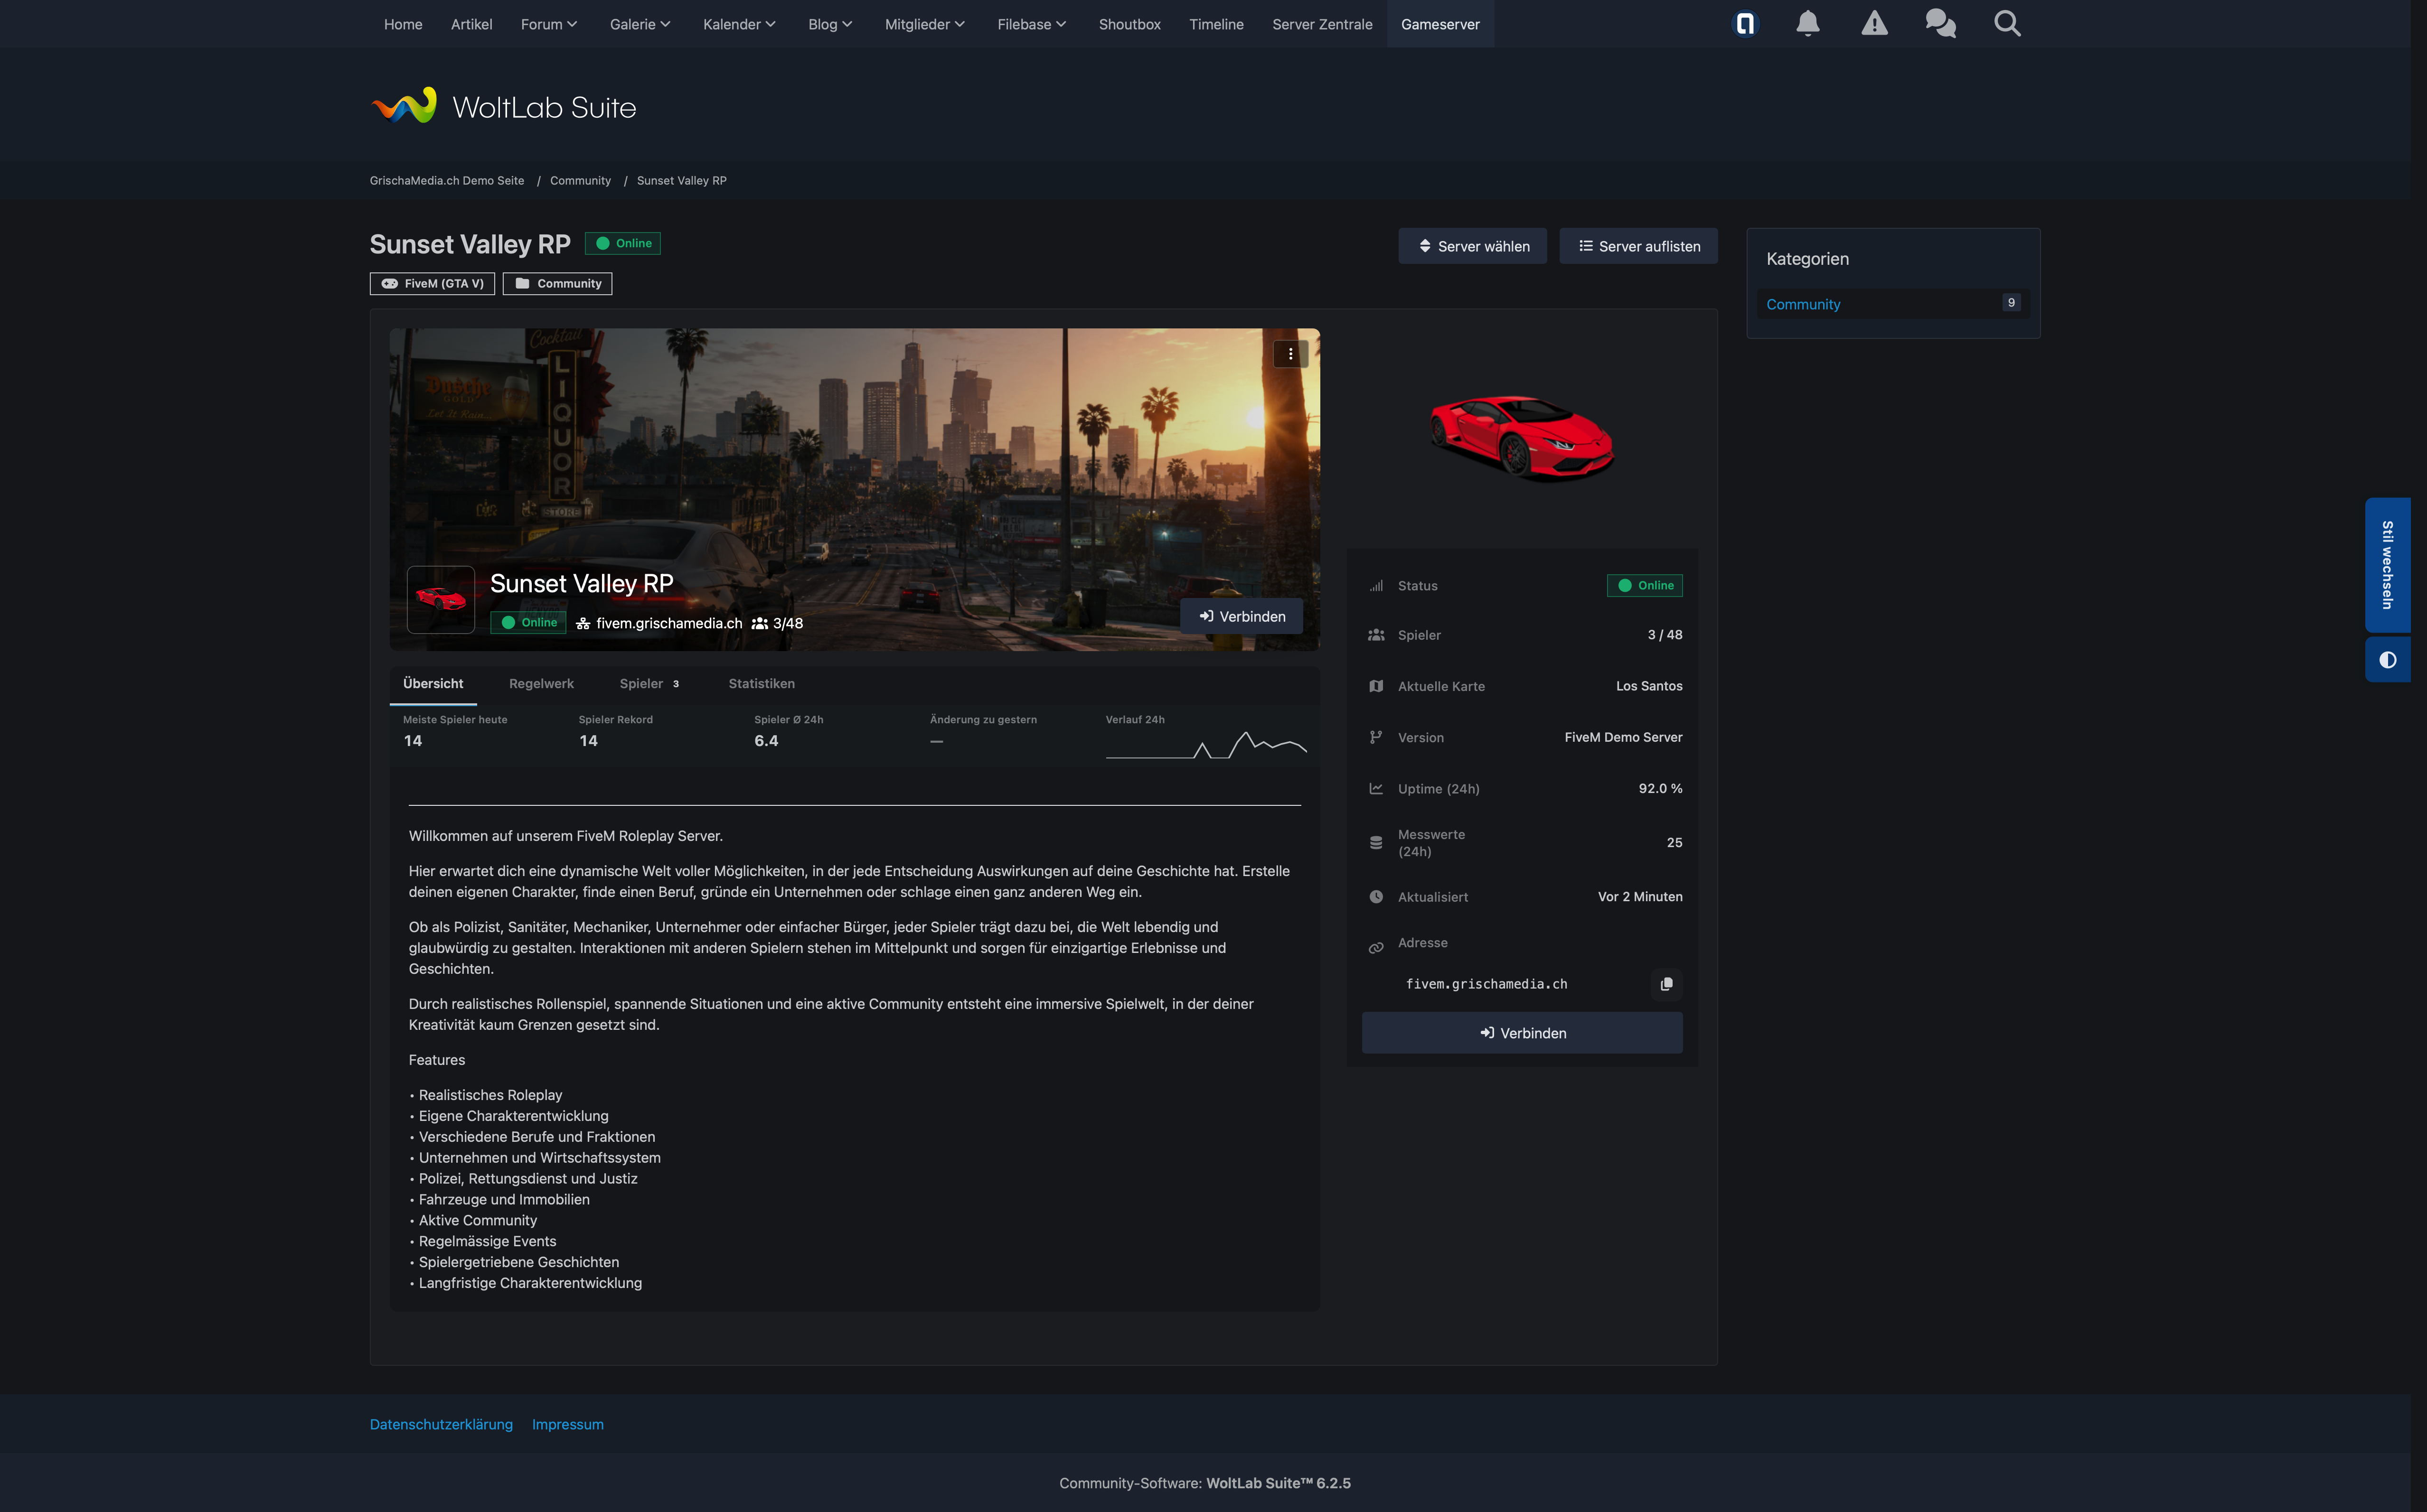Open the Sunset Valley RP breadcrumb
2427x1512 pixels.
coord(681,181)
